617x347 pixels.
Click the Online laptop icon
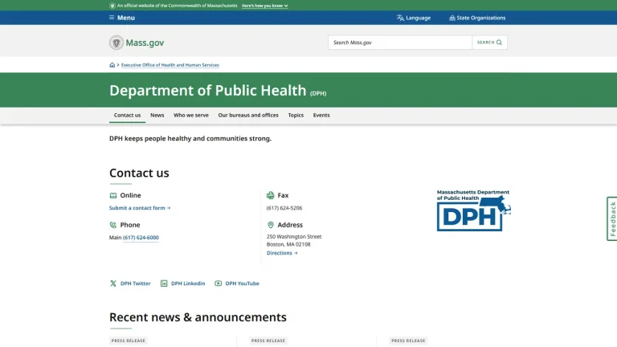click(x=113, y=195)
